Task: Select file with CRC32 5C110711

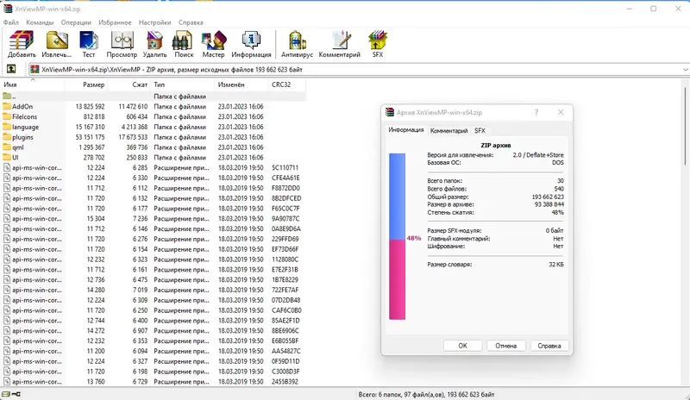Action: click(x=154, y=167)
